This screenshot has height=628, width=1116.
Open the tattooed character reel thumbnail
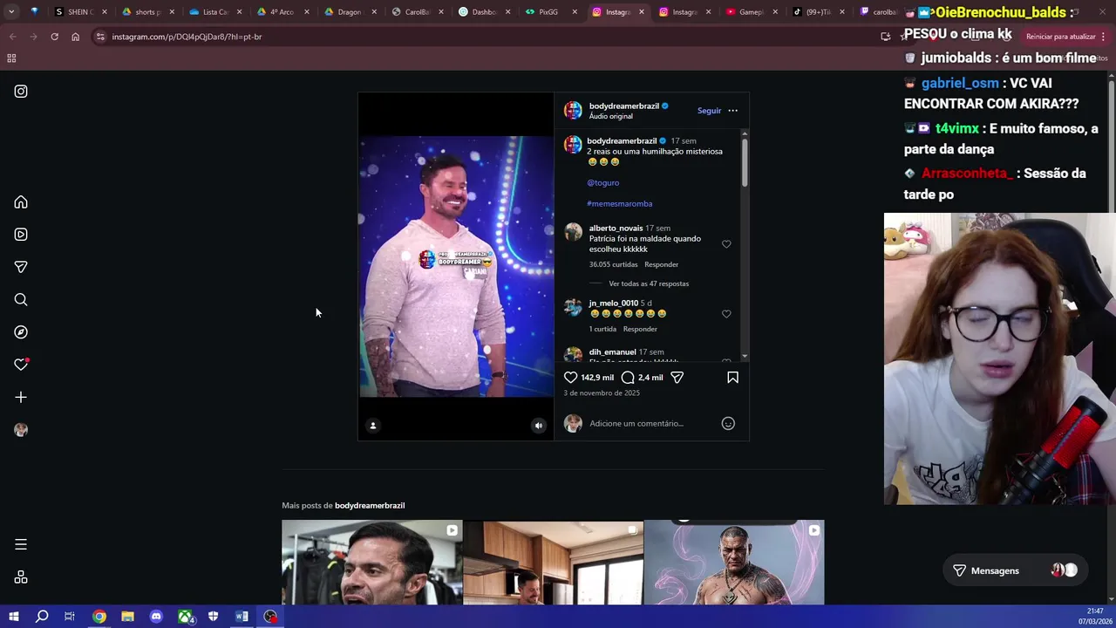pyautogui.click(x=734, y=563)
